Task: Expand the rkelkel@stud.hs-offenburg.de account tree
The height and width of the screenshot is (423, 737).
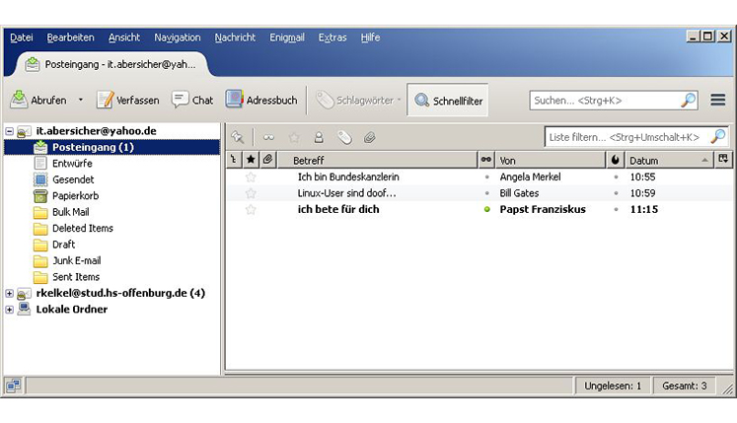Action: [10, 293]
